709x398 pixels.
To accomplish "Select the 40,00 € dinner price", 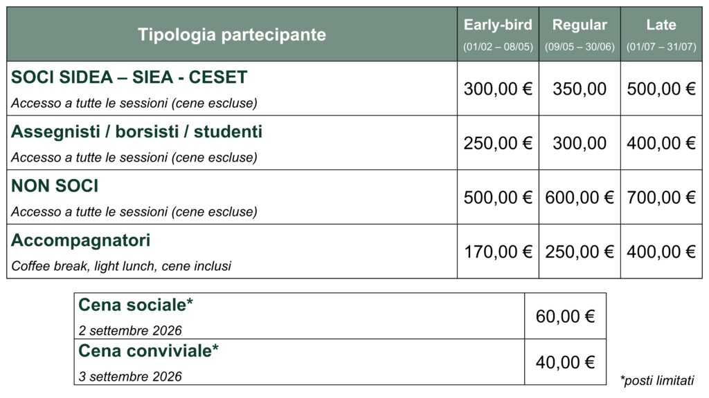I will [565, 362].
